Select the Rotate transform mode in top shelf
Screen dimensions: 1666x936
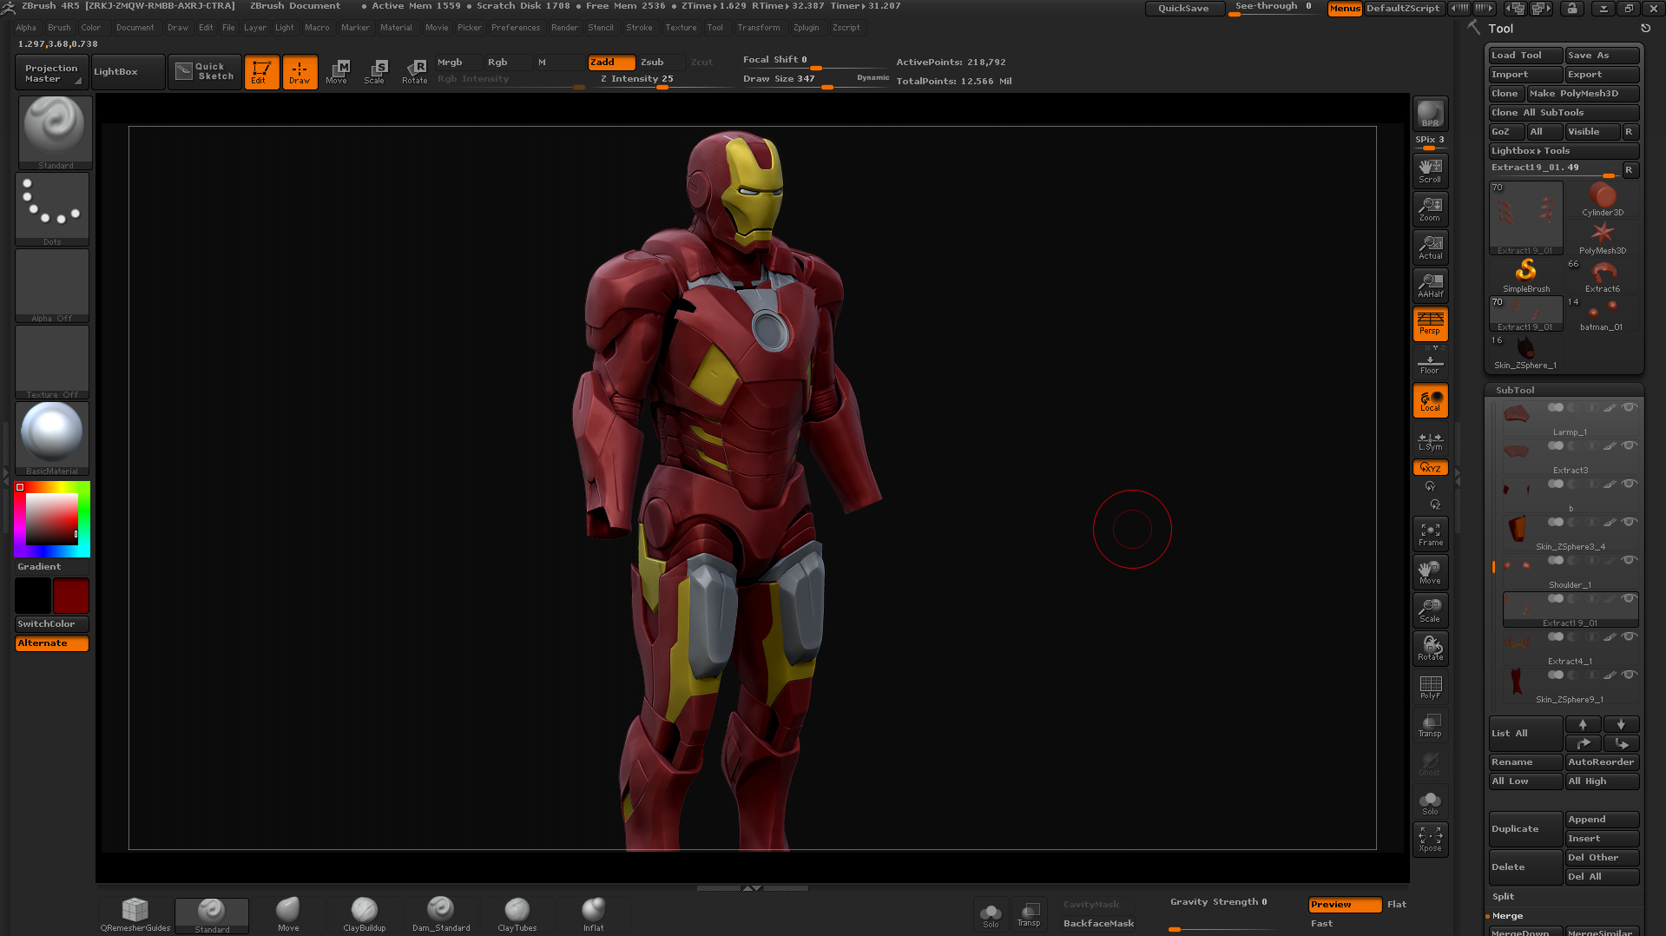[414, 72]
